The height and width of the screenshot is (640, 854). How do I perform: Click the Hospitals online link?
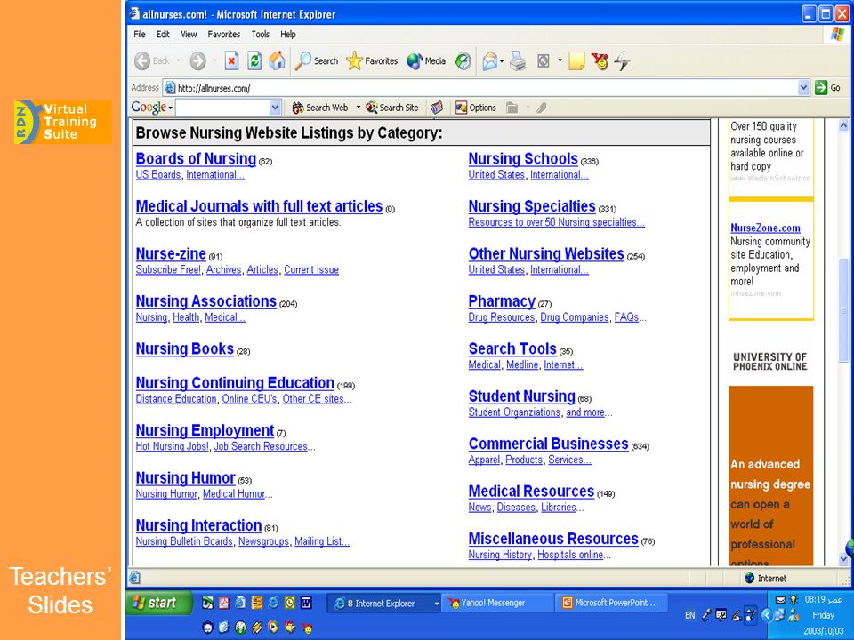(570, 555)
